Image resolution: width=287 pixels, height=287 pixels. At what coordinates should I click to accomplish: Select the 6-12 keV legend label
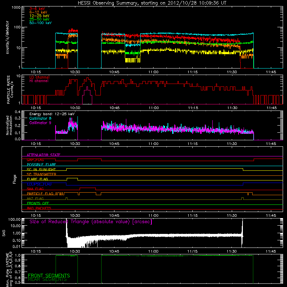coord(38,12)
